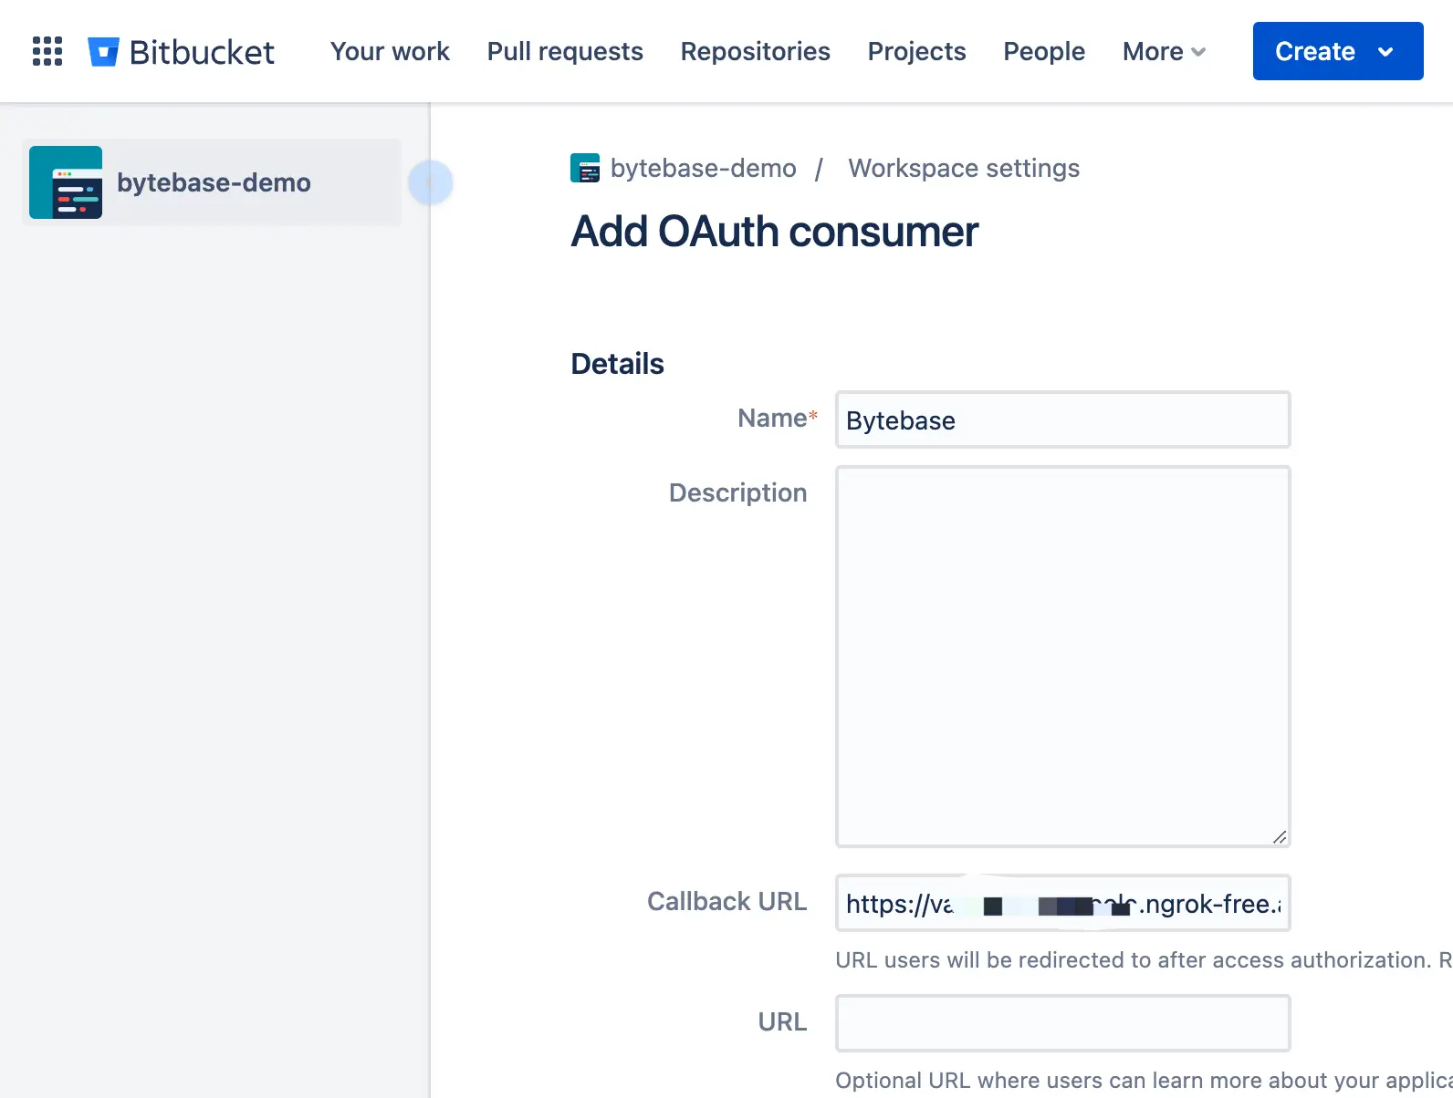This screenshot has width=1453, height=1098.
Task: Open People in top navigation
Action: [1044, 51]
